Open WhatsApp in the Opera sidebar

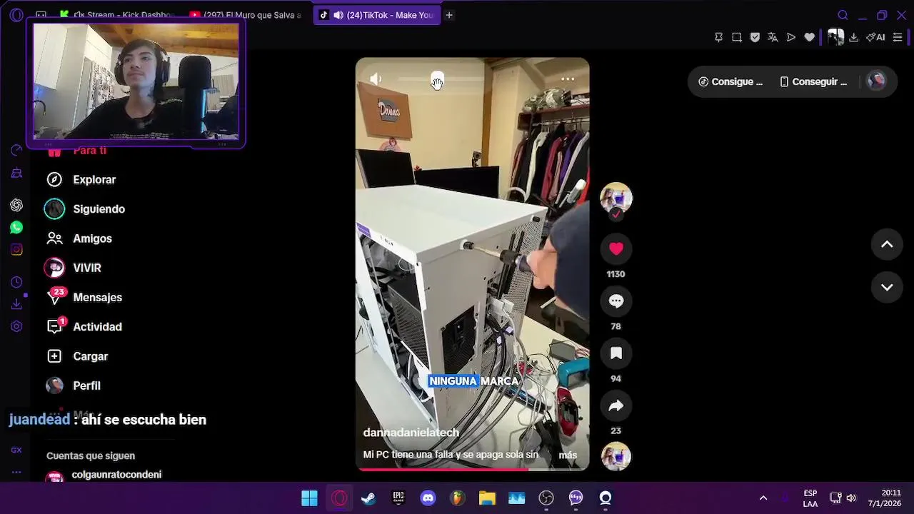16,228
